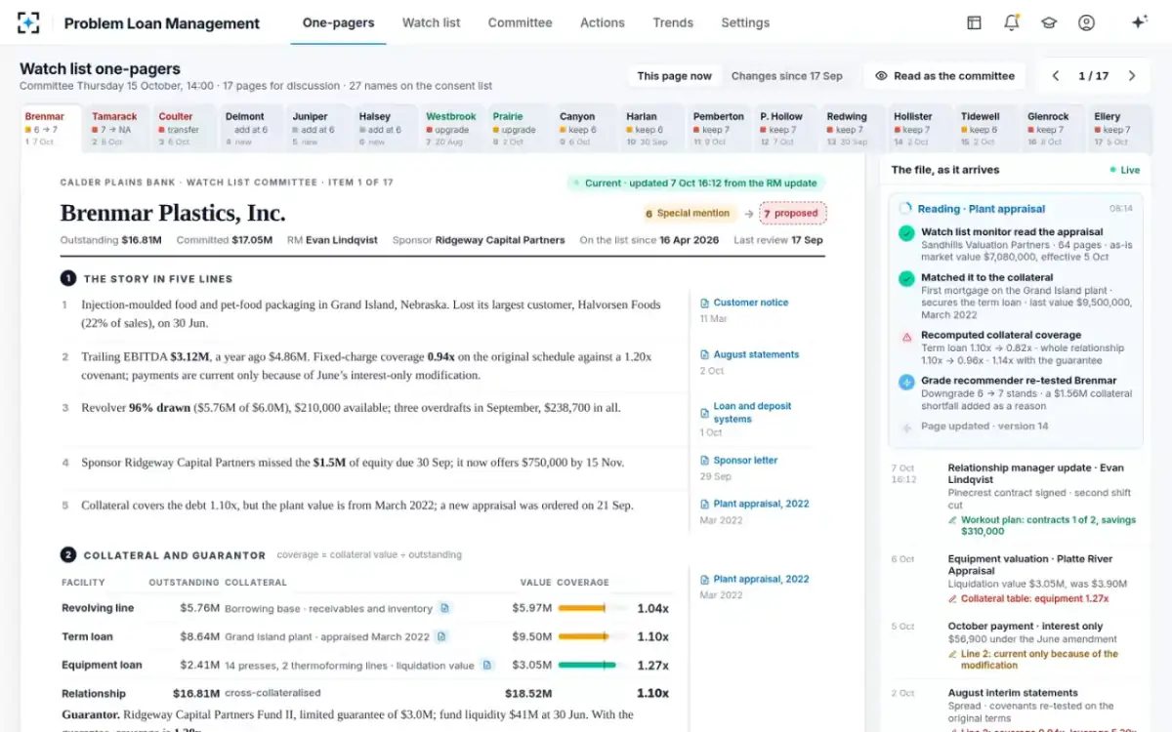Click the '7 proposed' grade badge
The height and width of the screenshot is (732, 1172).
click(x=792, y=213)
